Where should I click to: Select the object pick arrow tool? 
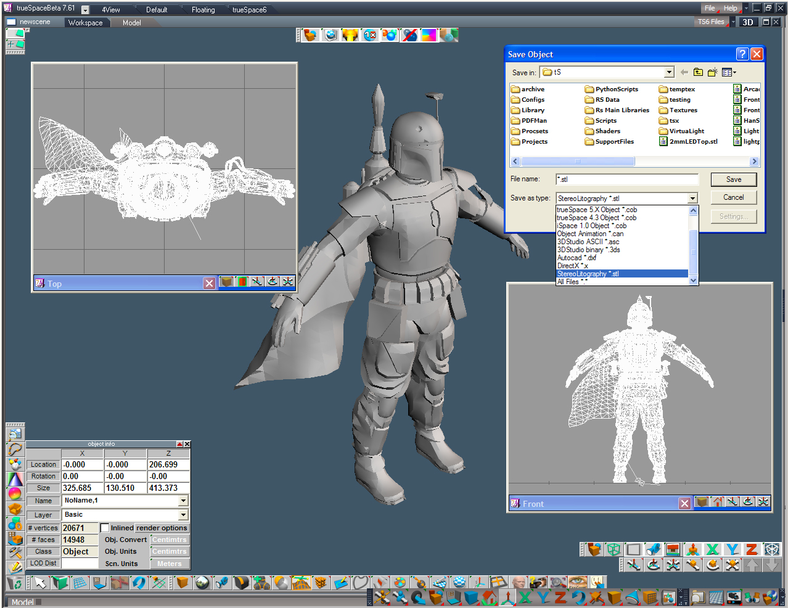40,583
